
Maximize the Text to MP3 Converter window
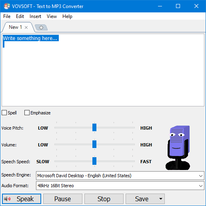[x=178, y=6]
